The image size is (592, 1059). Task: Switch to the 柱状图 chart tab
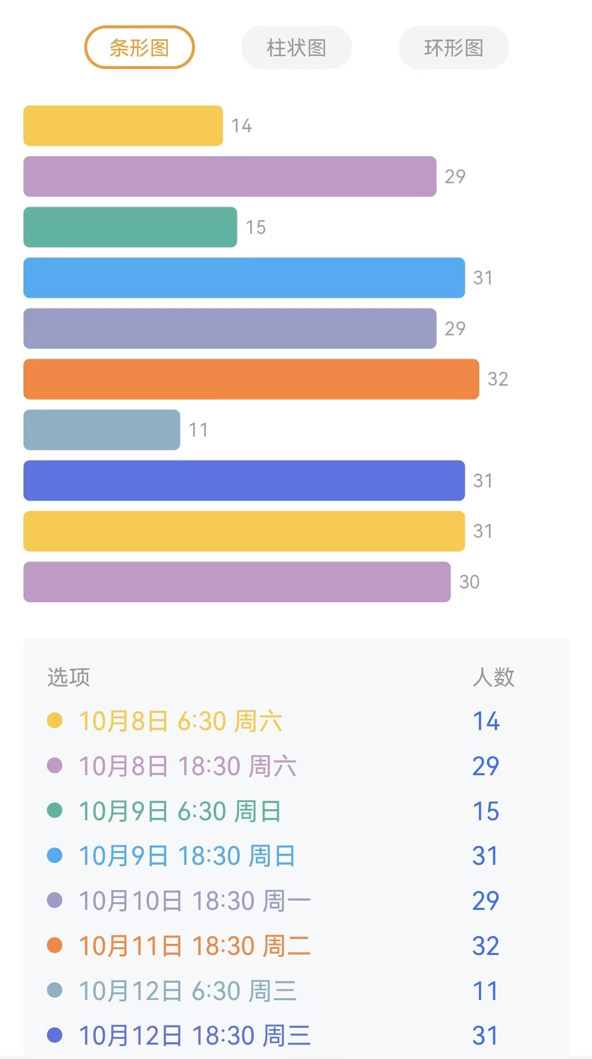(x=296, y=47)
